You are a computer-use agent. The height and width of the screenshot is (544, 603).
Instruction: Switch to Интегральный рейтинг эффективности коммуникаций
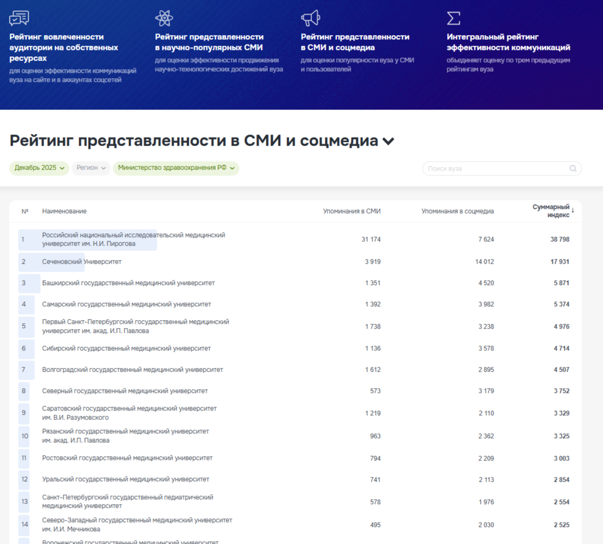click(x=508, y=42)
